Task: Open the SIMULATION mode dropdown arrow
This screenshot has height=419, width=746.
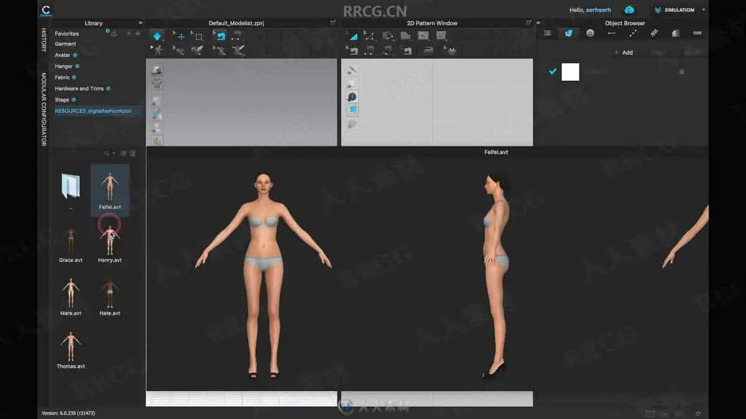Action: pyautogui.click(x=704, y=10)
